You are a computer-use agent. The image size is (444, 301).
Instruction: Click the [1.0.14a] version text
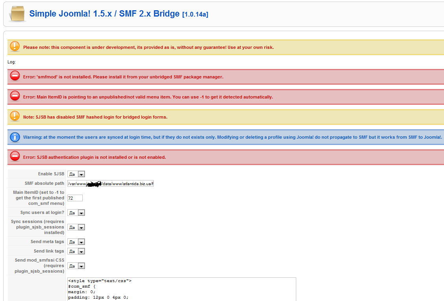[x=195, y=15]
